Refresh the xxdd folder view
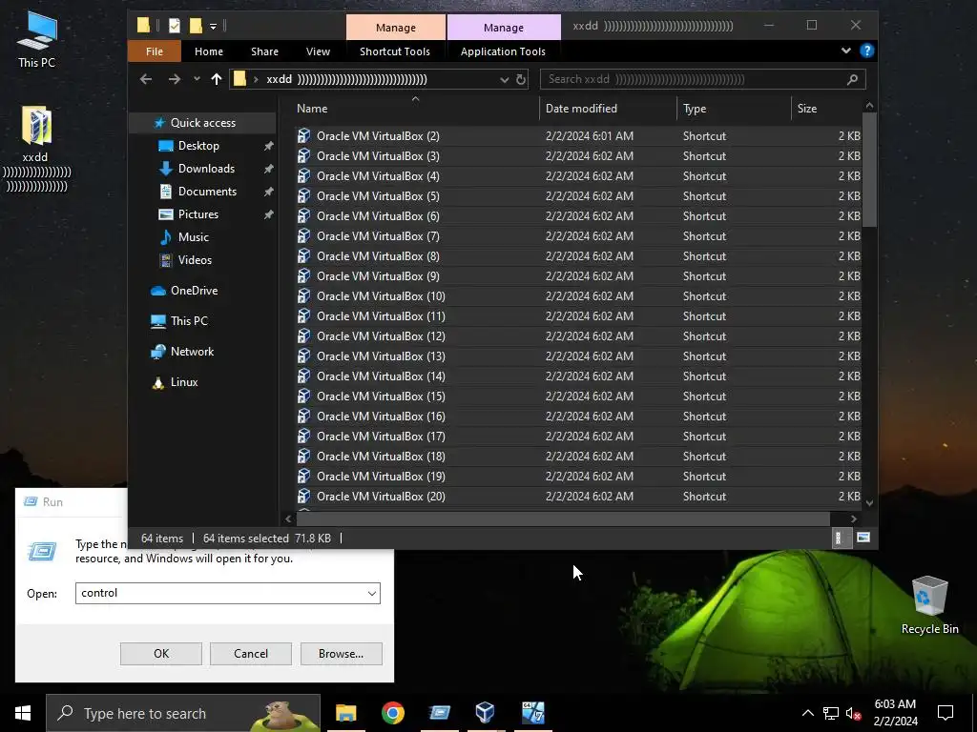Viewport: 977px width, 732px height. tap(521, 79)
